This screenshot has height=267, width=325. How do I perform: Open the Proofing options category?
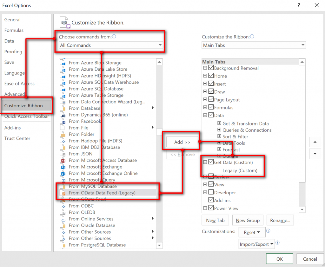[13, 52]
